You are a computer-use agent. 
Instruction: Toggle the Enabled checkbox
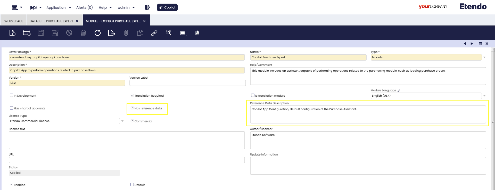11,185
